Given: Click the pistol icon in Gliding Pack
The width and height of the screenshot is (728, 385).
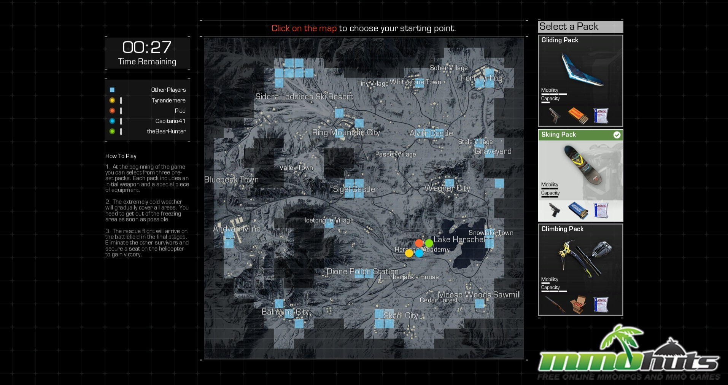Looking at the screenshot, I should coord(554,115).
